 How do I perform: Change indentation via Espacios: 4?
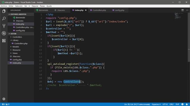(156, 104)
